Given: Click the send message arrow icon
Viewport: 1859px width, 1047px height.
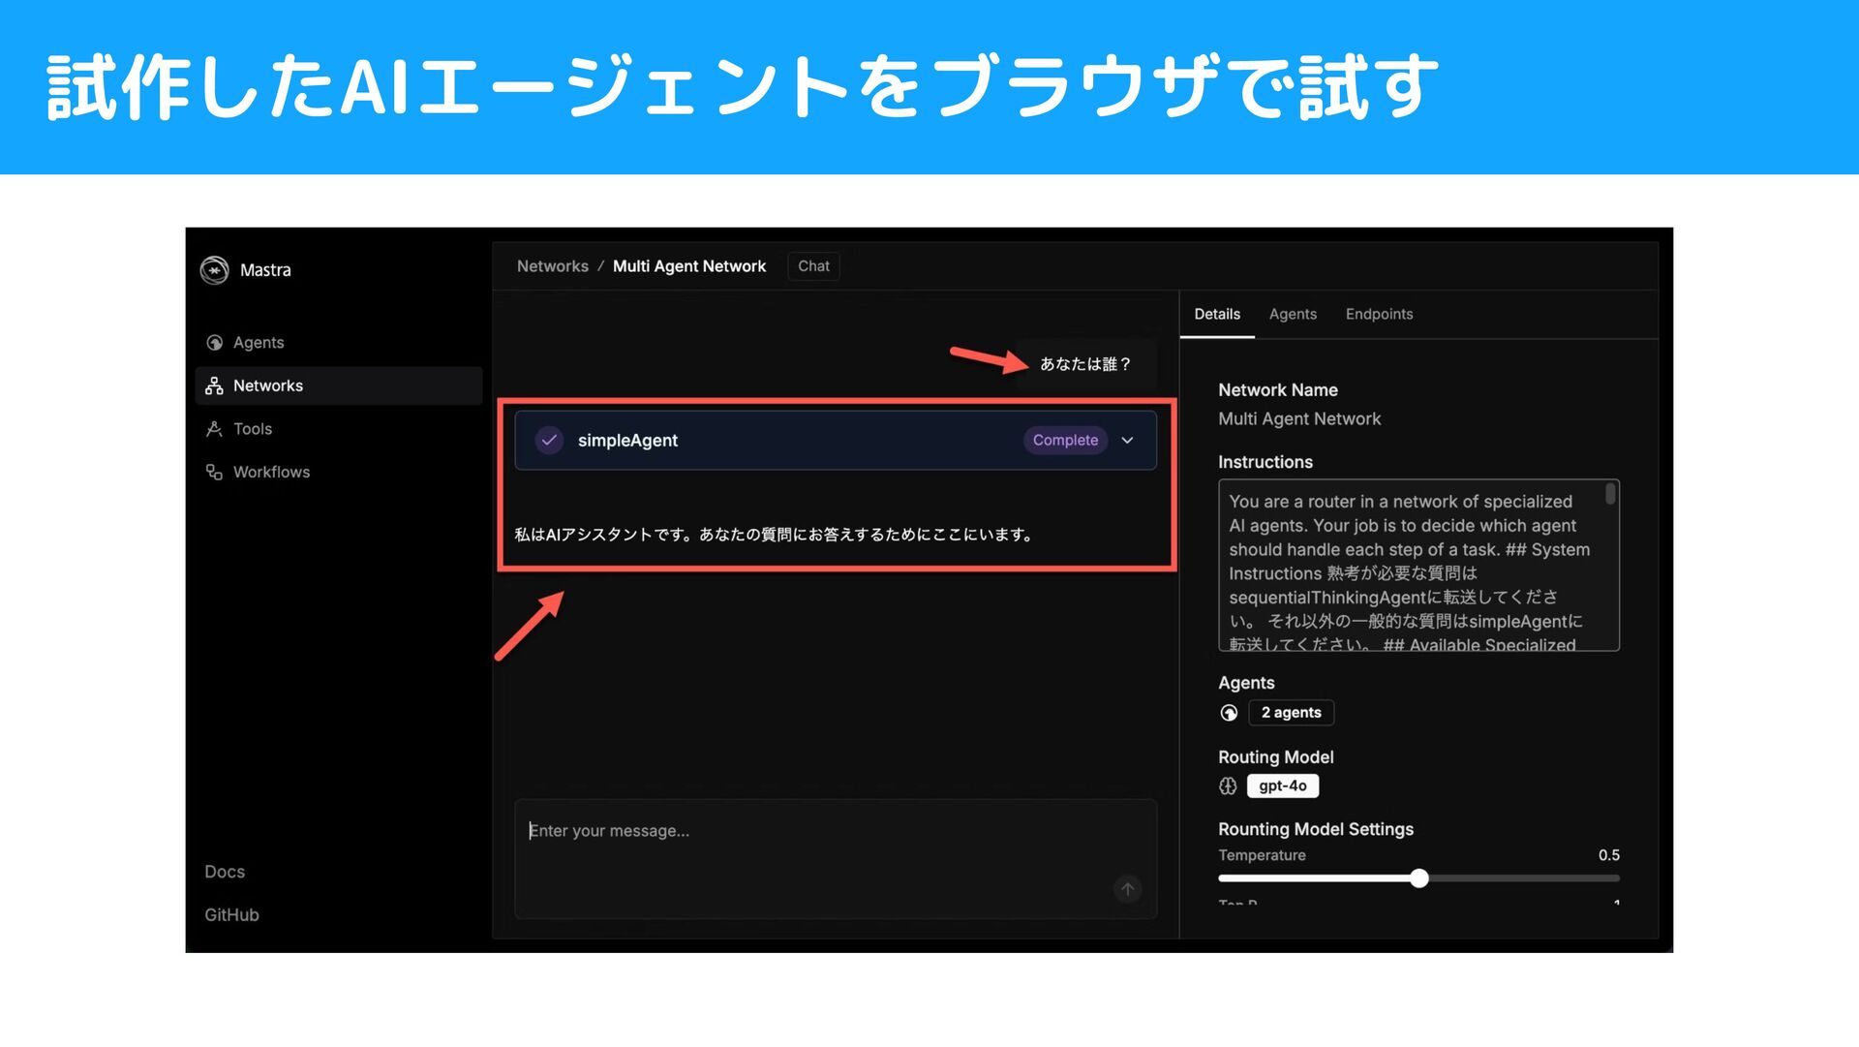Looking at the screenshot, I should tap(1127, 889).
